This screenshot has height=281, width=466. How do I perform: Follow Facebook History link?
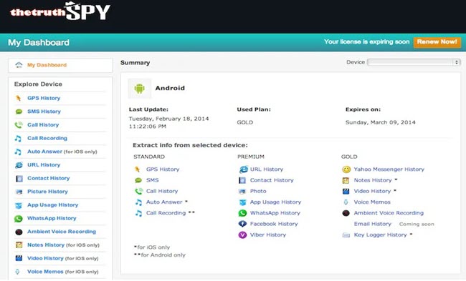[274, 224]
